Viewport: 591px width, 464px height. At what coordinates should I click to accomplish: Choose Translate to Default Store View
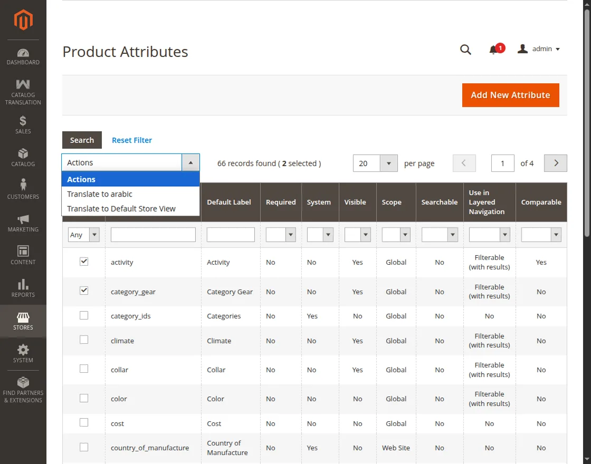121,209
